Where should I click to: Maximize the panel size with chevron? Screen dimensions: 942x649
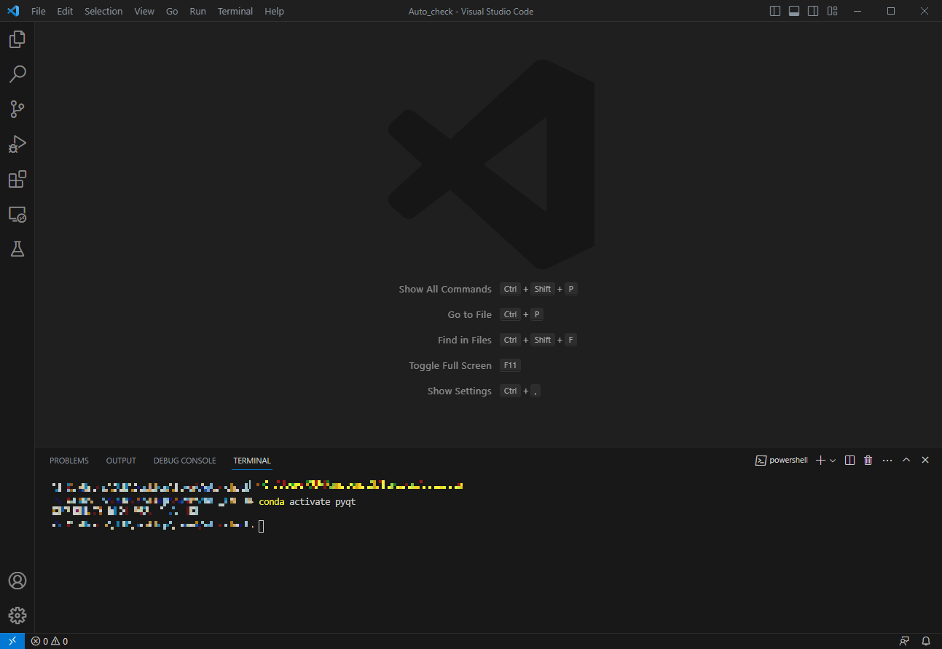click(x=906, y=460)
